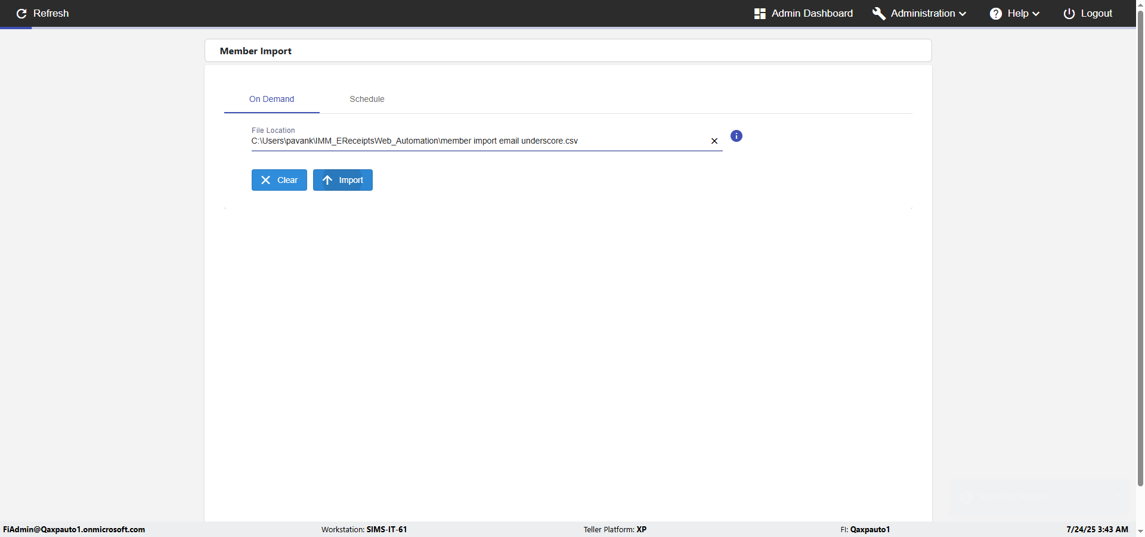Click the Member Import title text

256,51
